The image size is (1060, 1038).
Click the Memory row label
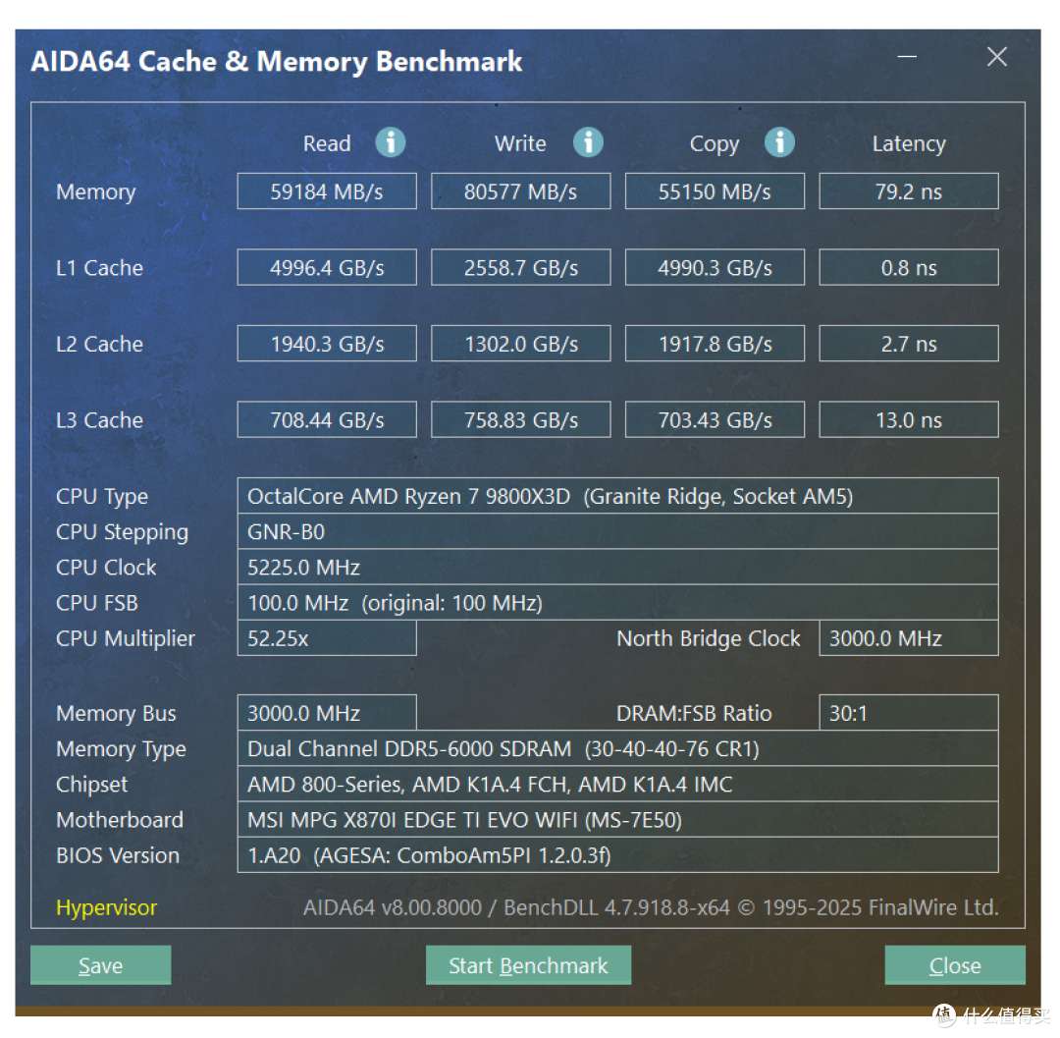tap(96, 192)
